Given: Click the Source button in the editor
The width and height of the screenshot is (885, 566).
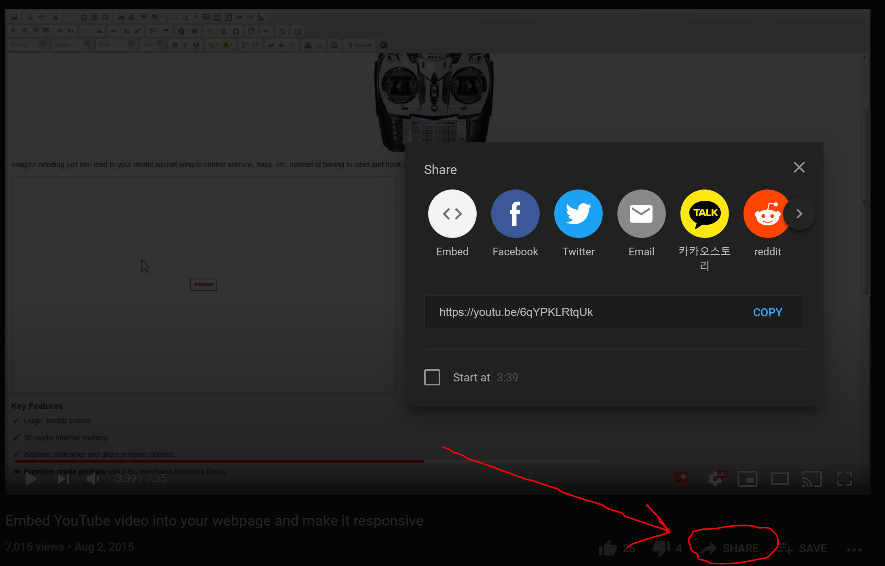Looking at the screenshot, I should tap(359, 45).
